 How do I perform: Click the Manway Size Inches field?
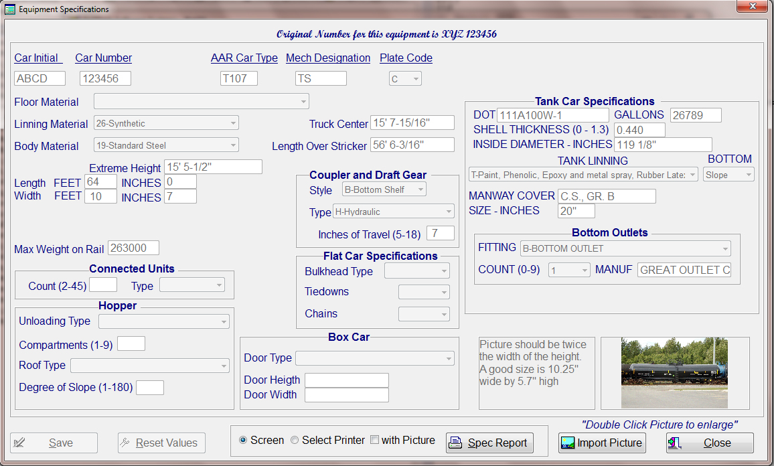(576, 211)
